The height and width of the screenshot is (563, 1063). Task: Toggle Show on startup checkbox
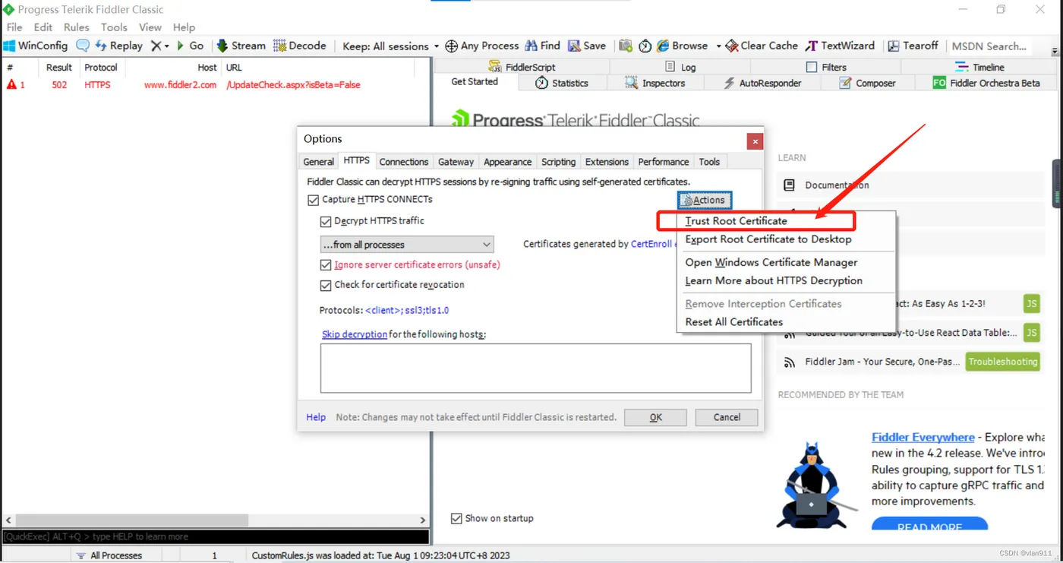pyautogui.click(x=456, y=518)
